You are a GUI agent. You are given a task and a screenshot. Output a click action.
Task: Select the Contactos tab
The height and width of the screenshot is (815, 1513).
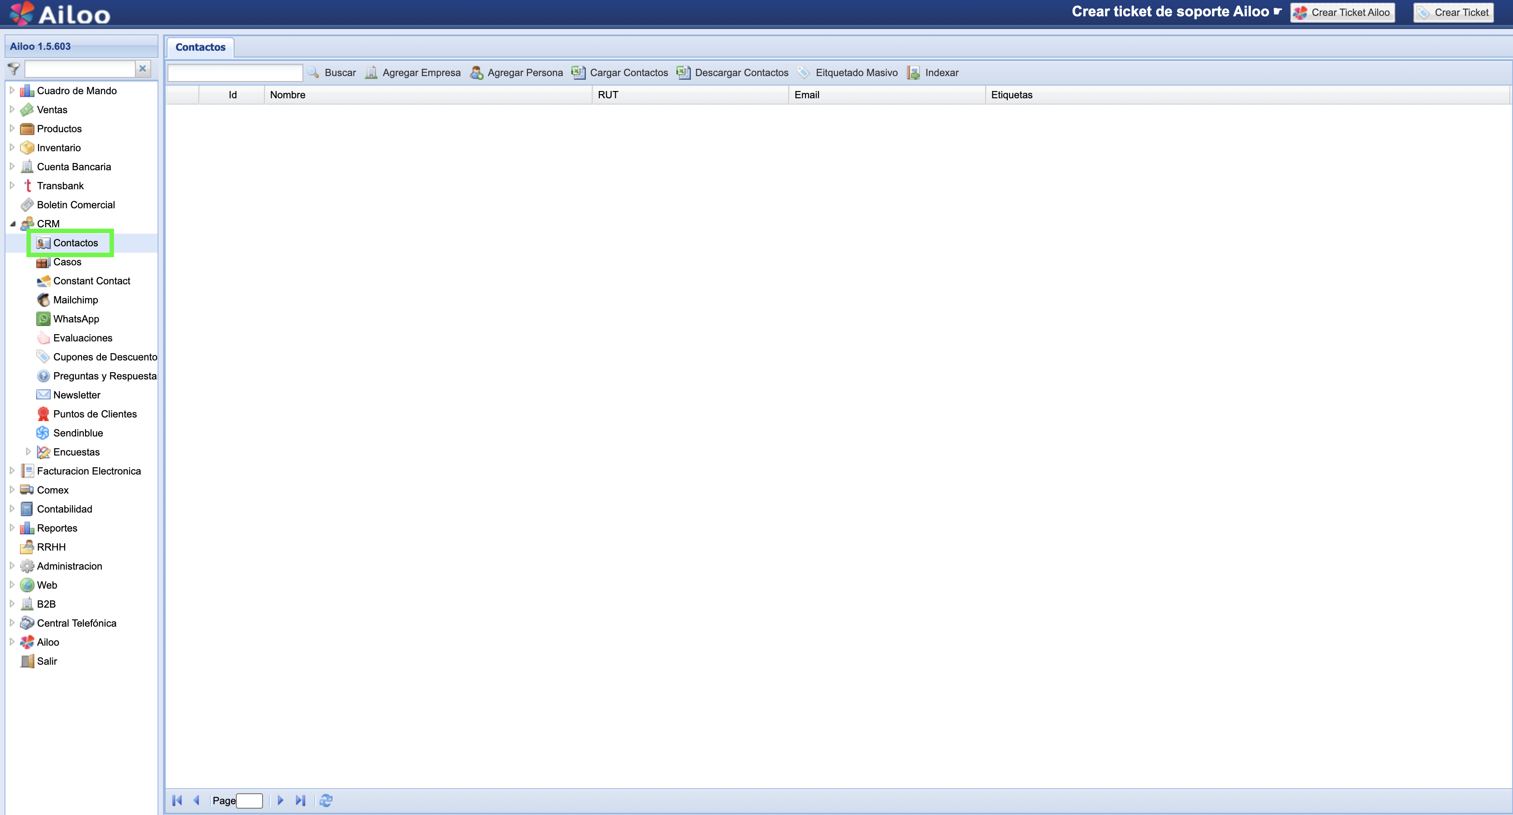pyautogui.click(x=200, y=47)
